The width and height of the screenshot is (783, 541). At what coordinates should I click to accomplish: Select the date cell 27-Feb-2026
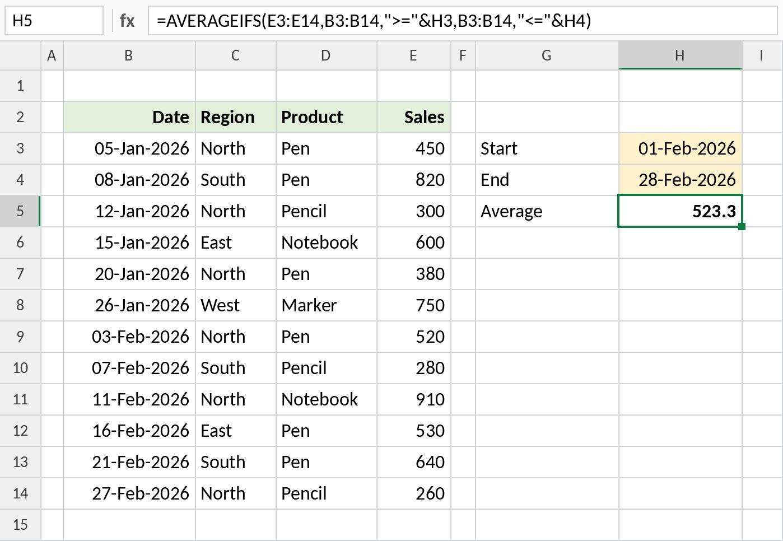[x=129, y=493]
